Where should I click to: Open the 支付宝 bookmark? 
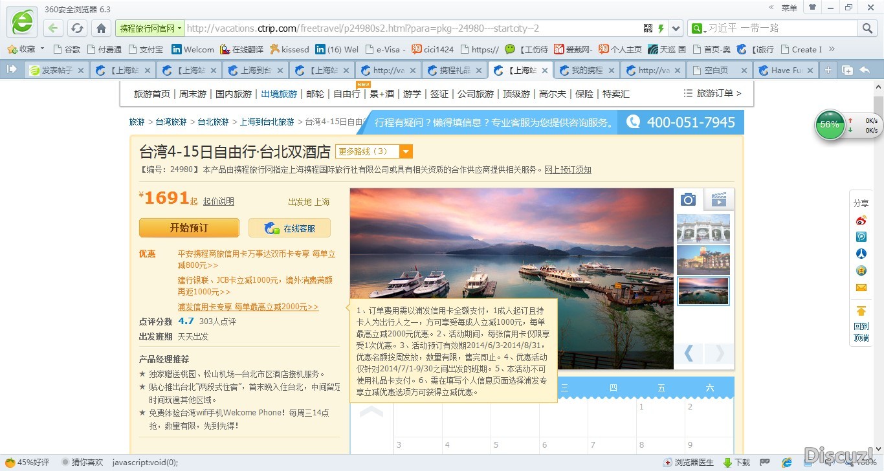pyautogui.click(x=146, y=49)
